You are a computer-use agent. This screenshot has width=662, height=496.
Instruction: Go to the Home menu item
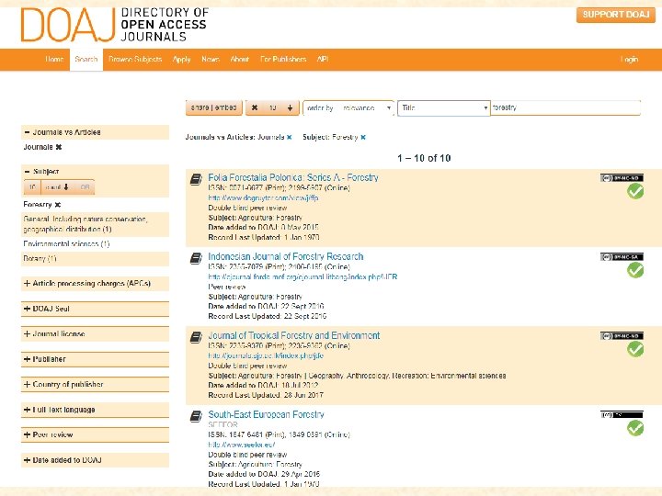[54, 60]
